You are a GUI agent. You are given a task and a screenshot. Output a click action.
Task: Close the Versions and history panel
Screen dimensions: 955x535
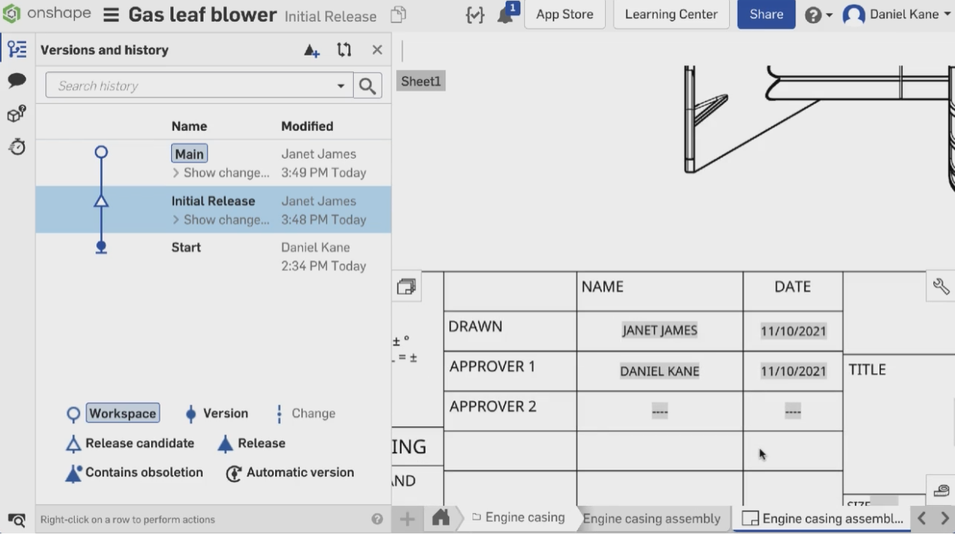coord(377,50)
